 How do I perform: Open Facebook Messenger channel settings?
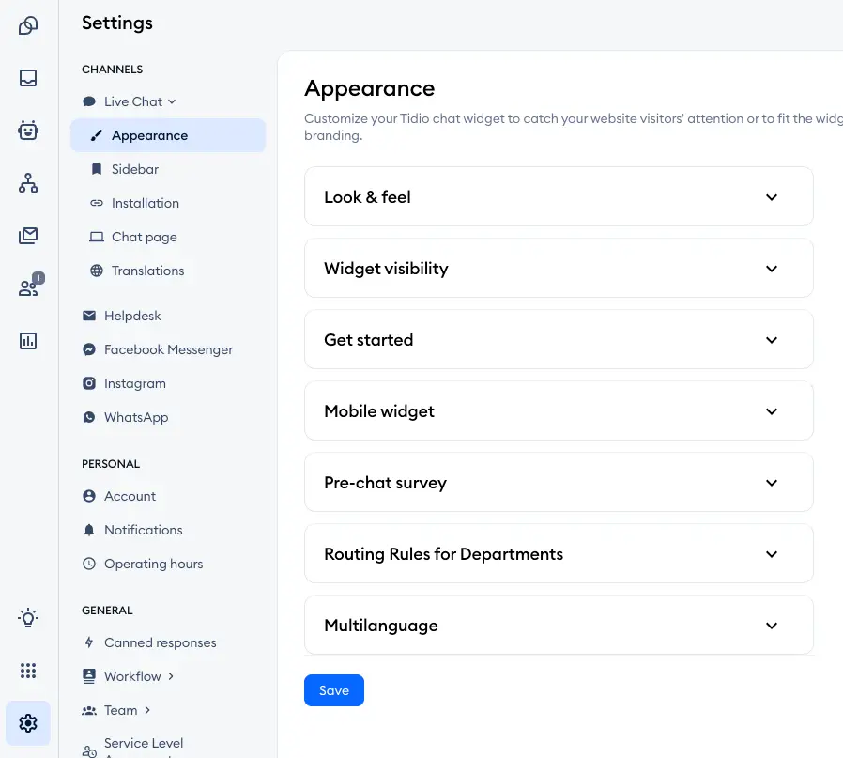[168, 349]
